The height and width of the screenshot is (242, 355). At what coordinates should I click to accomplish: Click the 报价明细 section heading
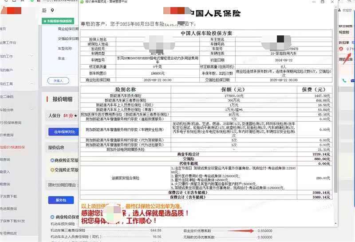[x=63, y=99]
